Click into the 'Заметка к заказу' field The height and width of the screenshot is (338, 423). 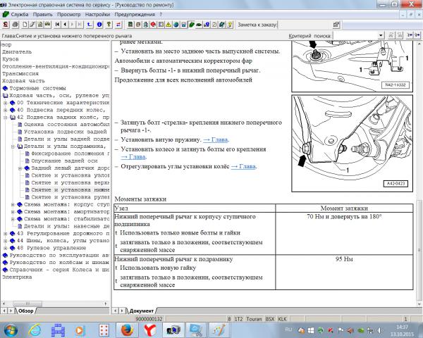coord(305,25)
